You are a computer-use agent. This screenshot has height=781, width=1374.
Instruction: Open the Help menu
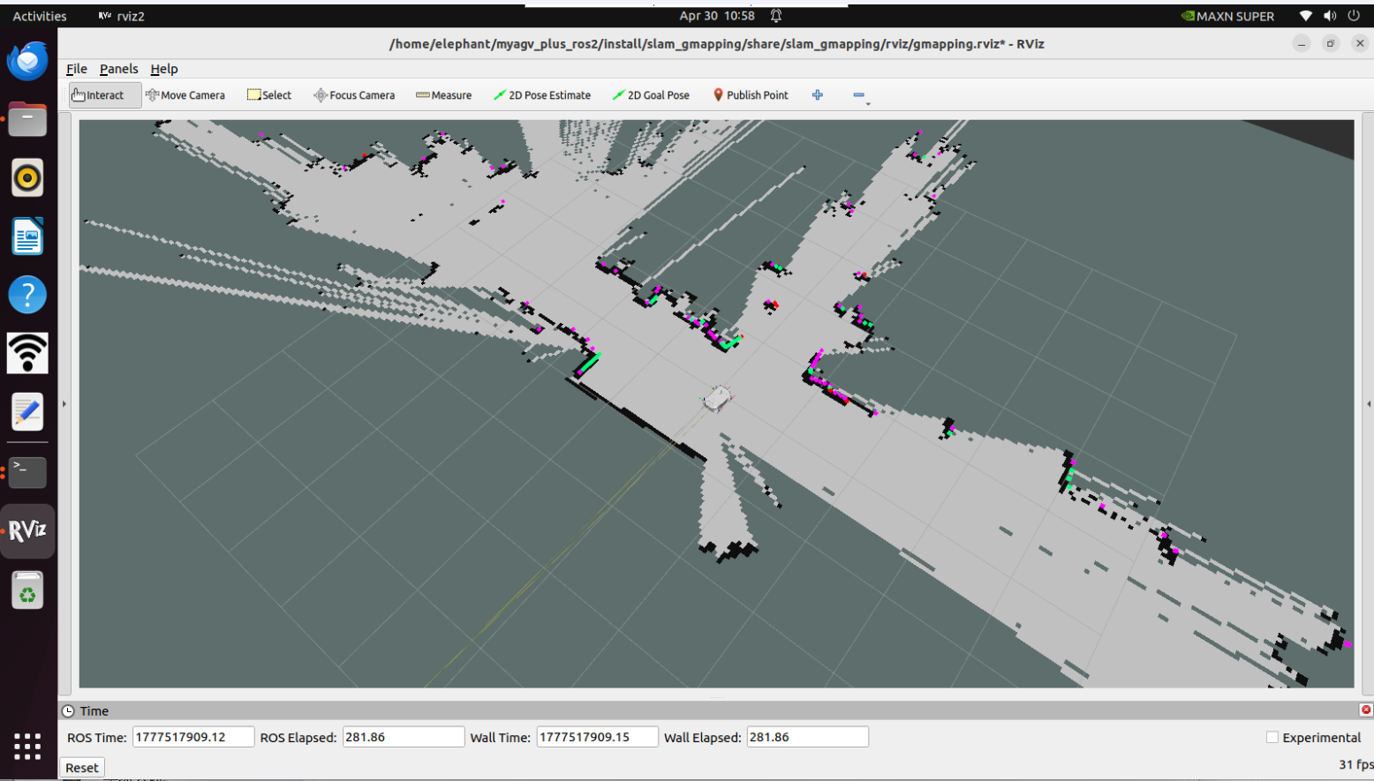pos(164,69)
